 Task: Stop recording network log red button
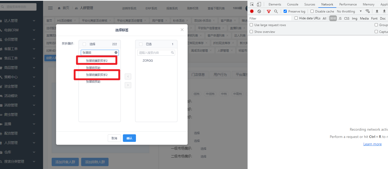pos(252,11)
